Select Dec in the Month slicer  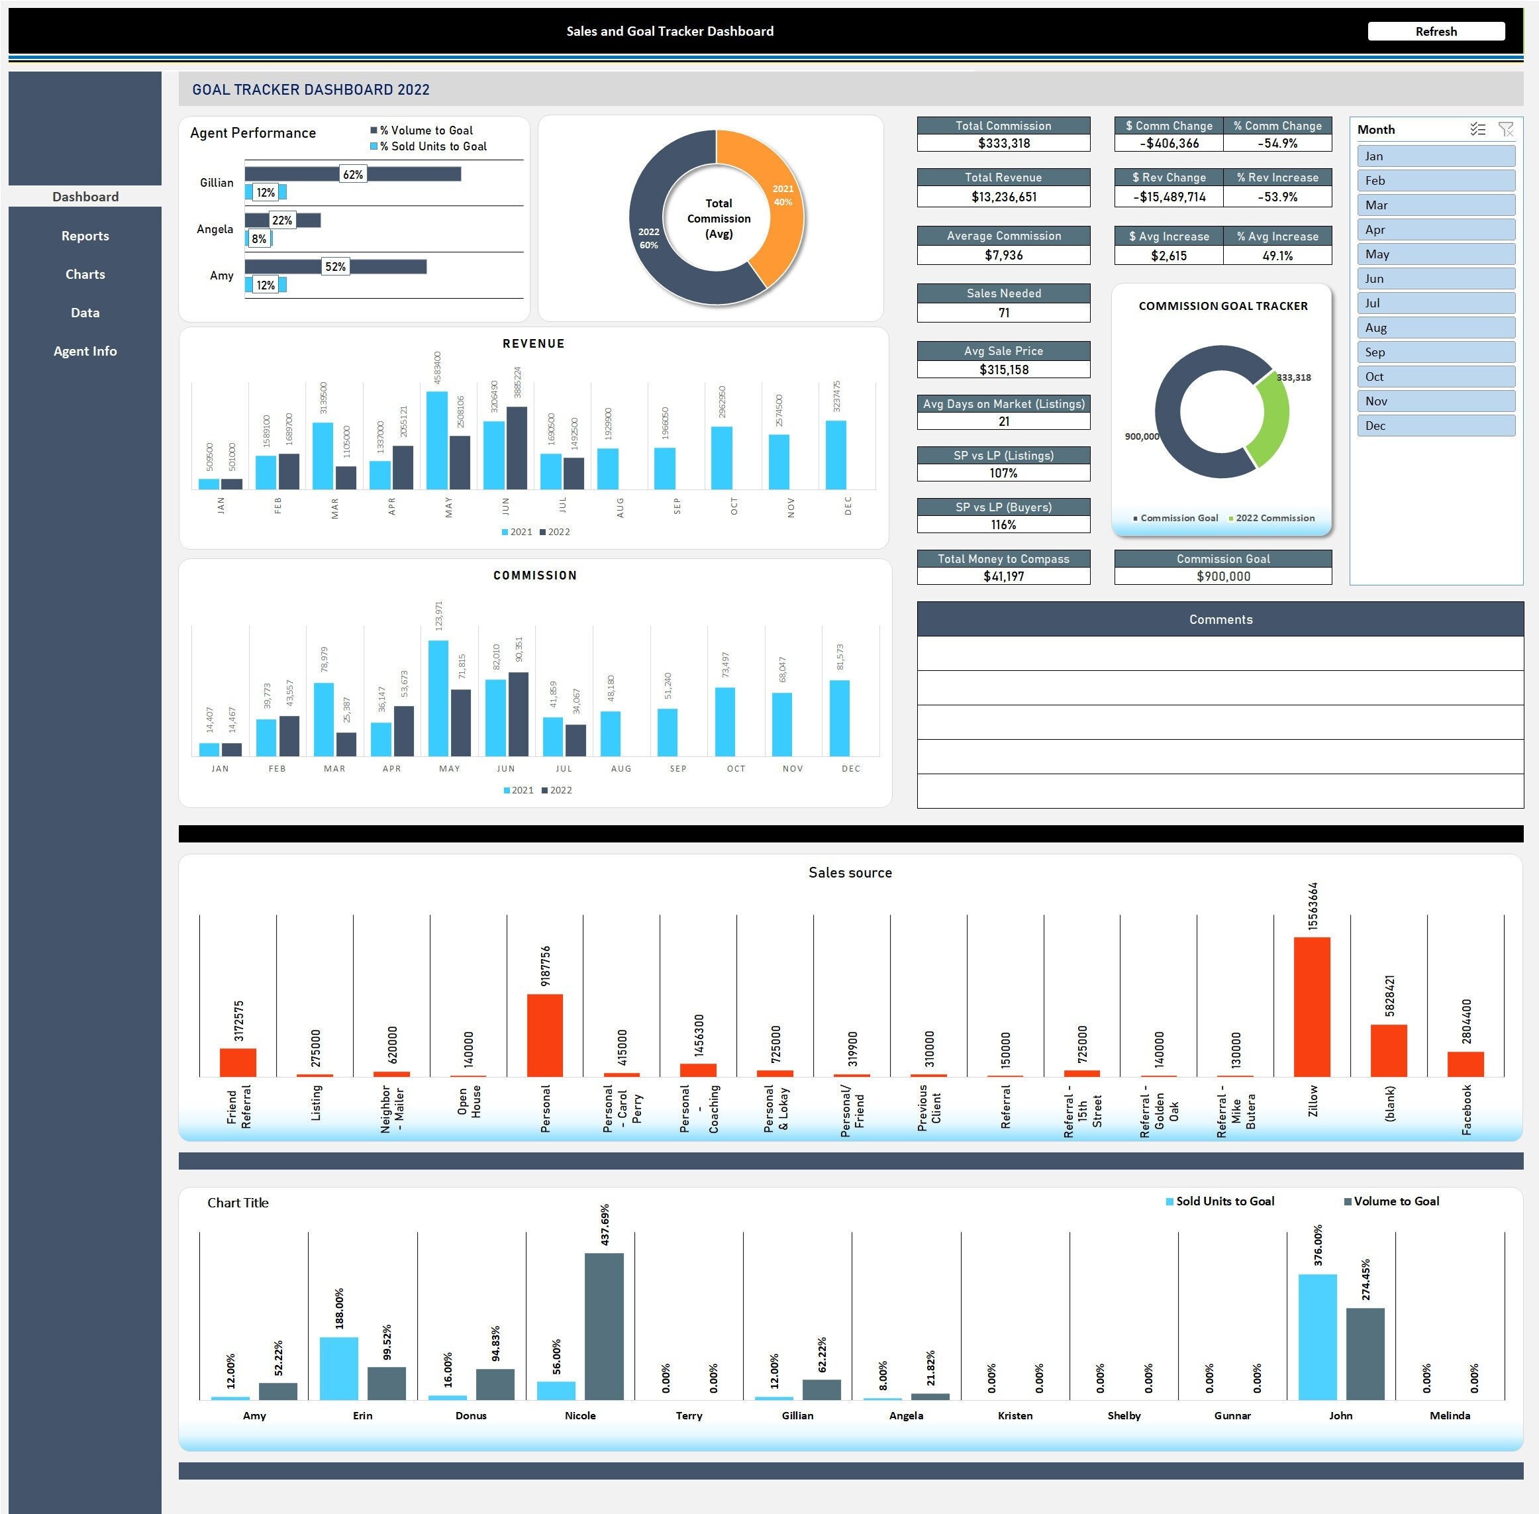pos(1436,425)
